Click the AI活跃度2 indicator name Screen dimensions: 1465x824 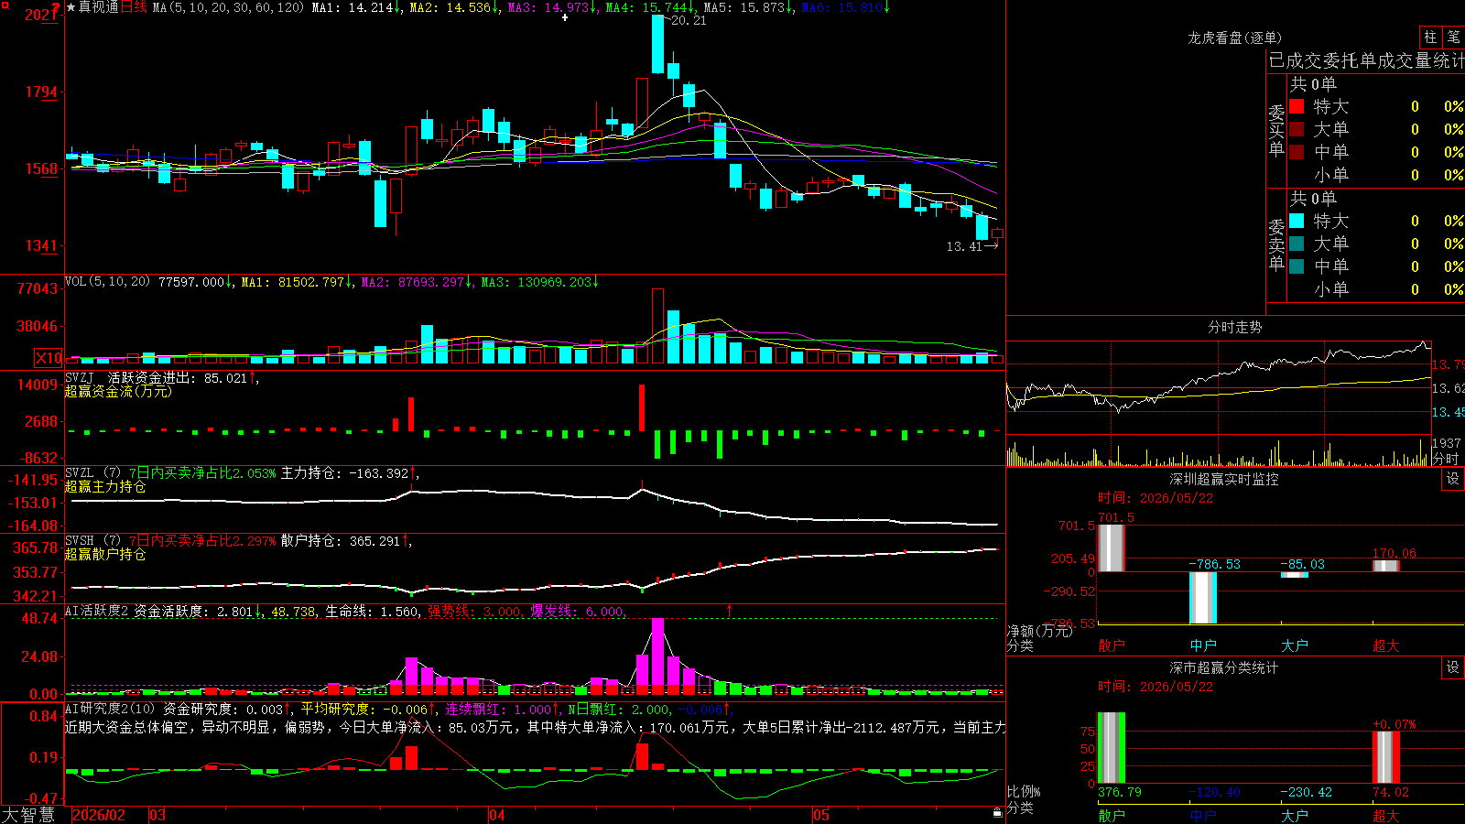(97, 611)
